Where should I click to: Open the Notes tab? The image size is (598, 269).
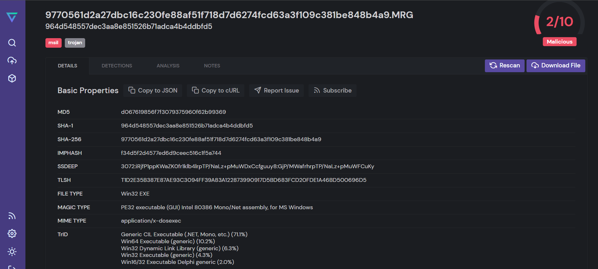(x=212, y=66)
